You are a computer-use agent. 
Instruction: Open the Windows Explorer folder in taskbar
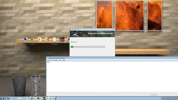tap(20, 99)
